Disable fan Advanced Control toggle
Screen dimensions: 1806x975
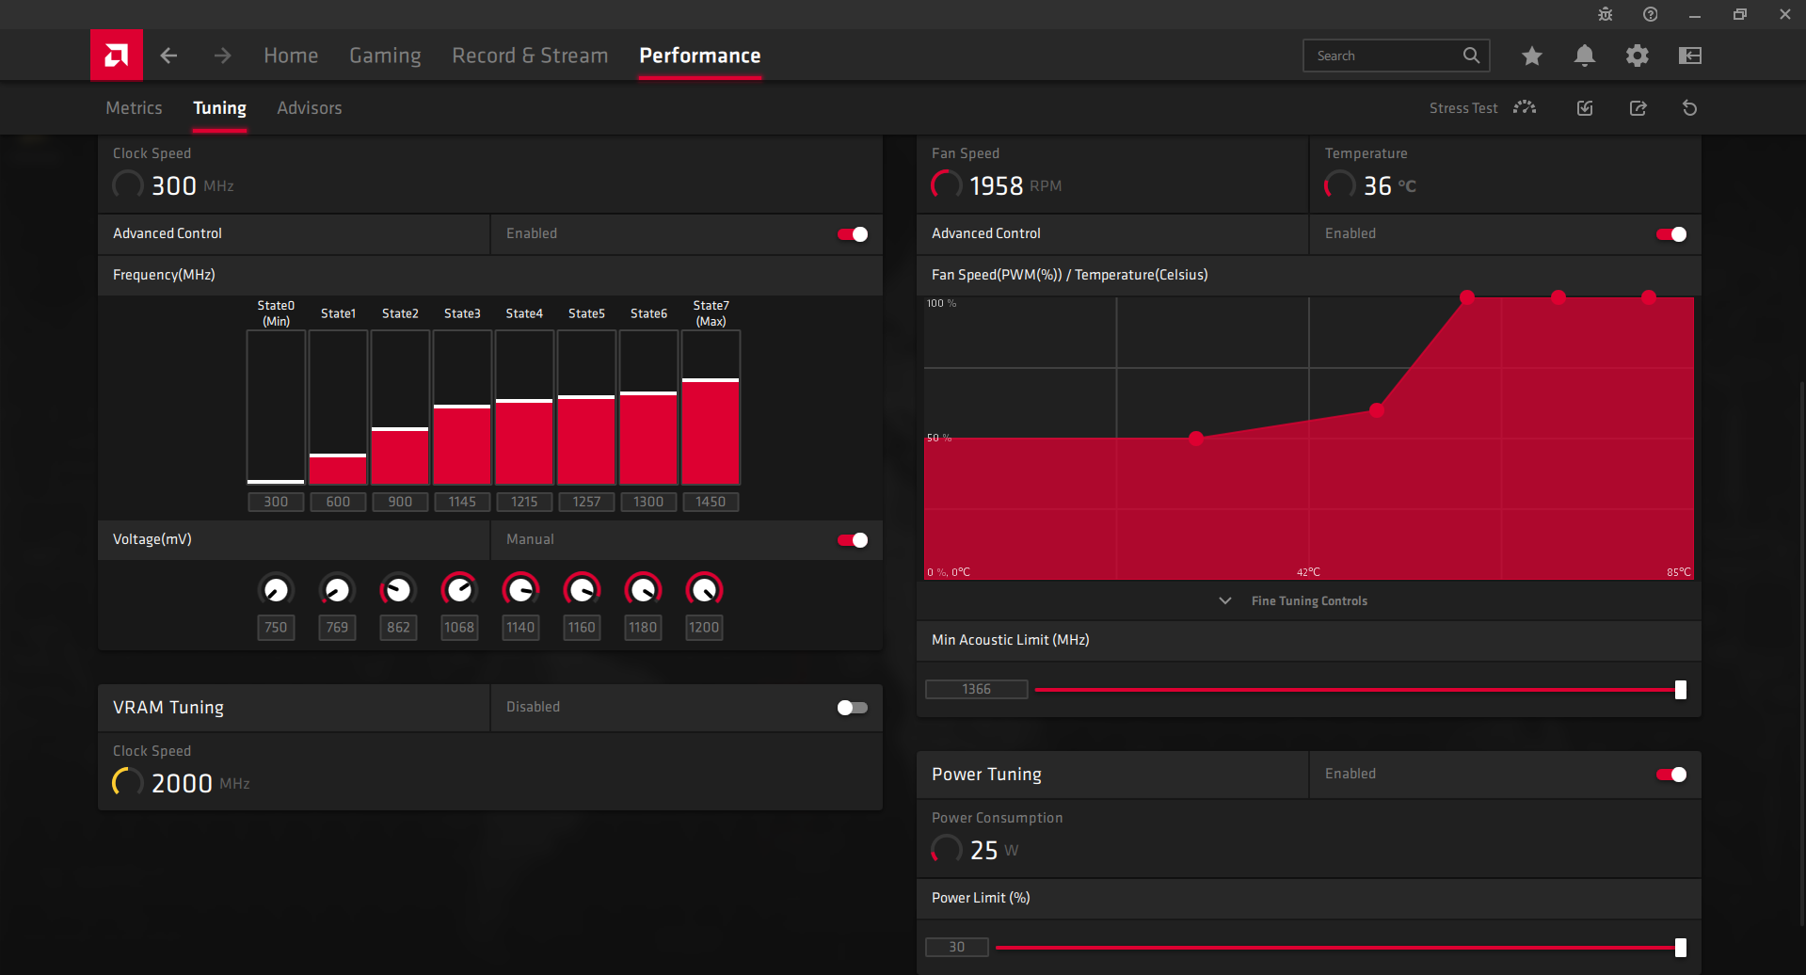pyautogui.click(x=1671, y=234)
